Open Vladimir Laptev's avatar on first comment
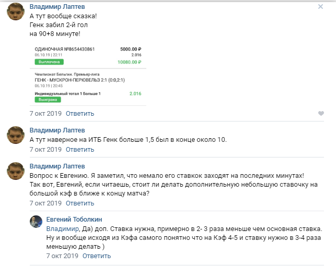This screenshot has width=336, height=267. pos(16,11)
